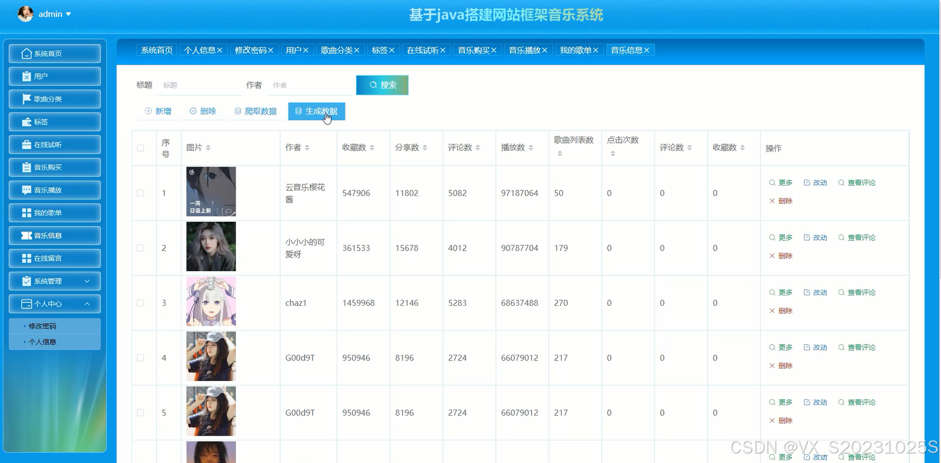Open 用户 in the sidebar

55,76
